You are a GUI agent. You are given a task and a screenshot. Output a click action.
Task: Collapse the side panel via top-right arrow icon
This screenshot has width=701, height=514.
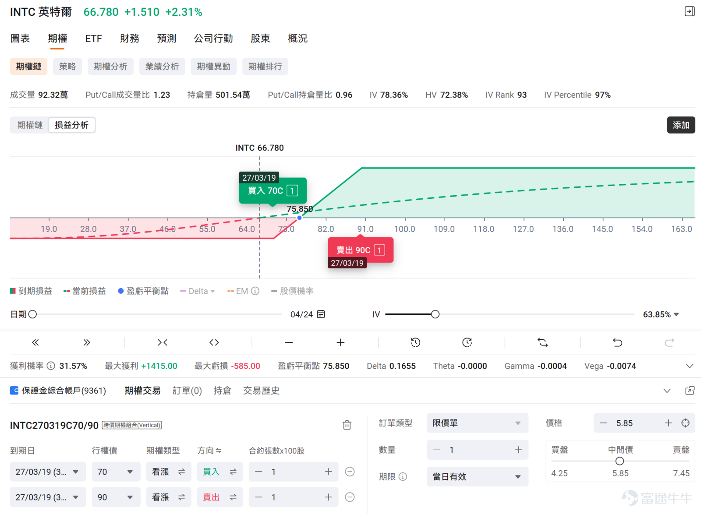tap(690, 11)
